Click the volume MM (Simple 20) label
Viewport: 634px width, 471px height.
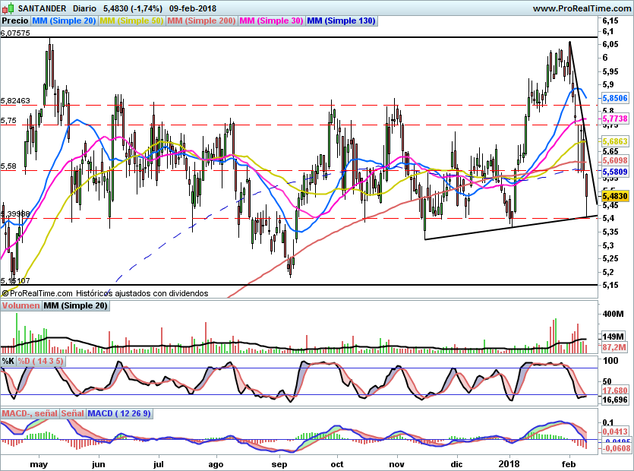(75, 305)
